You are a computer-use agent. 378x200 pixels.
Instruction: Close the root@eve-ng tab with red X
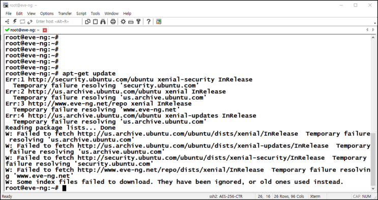pyautogui.click(x=45, y=30)
